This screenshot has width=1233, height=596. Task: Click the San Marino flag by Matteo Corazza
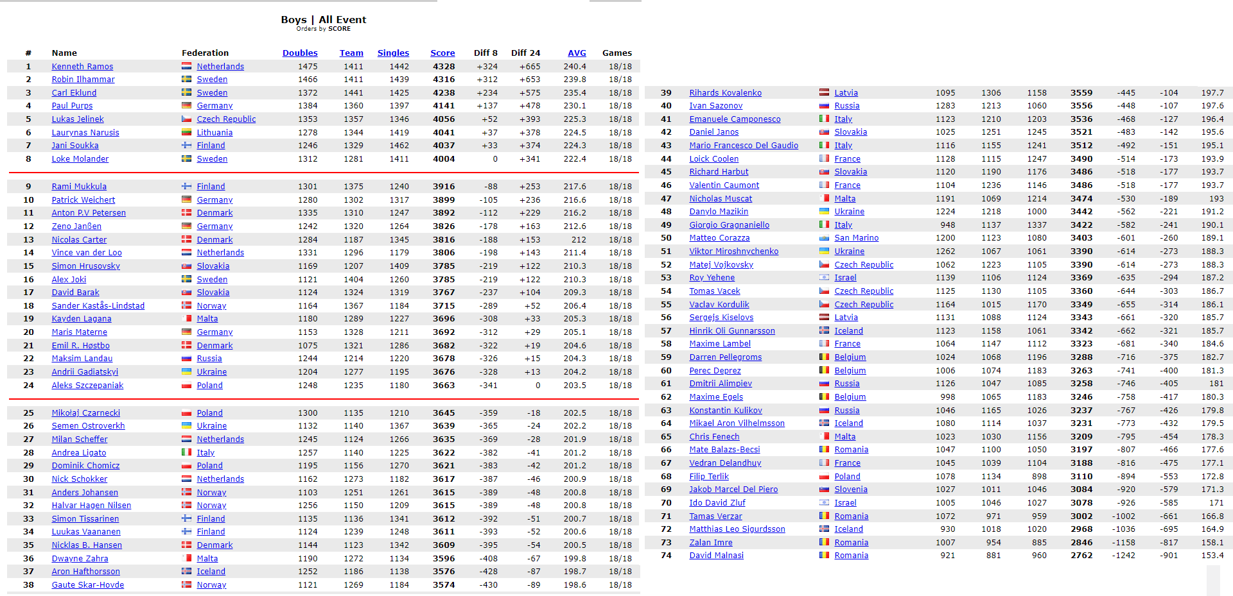(824, 238)
